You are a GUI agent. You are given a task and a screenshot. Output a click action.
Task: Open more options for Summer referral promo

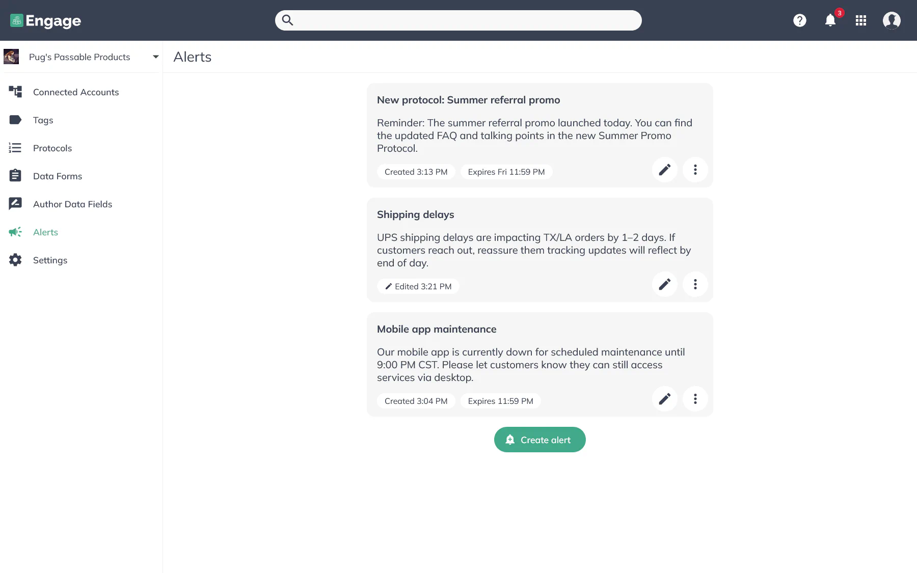[x=695, y=170]
